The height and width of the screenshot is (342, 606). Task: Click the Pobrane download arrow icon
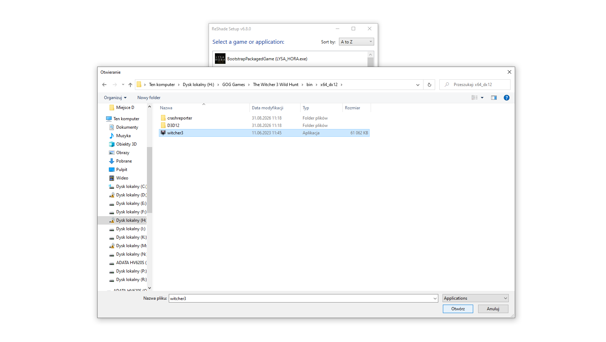[x=112, y=161]
